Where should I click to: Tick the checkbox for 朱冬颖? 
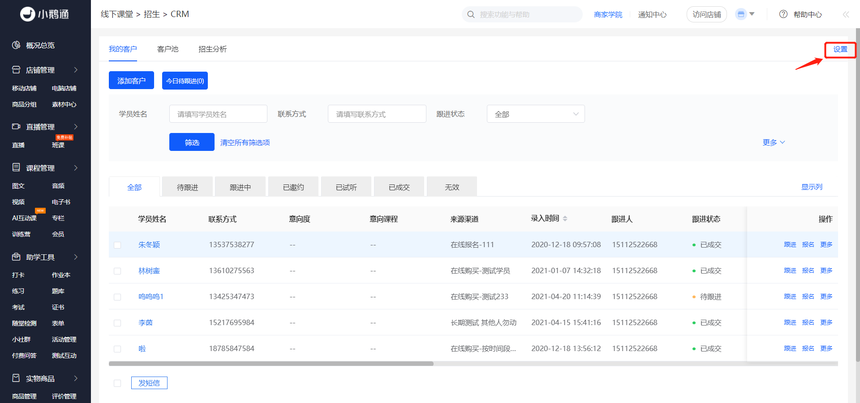pos(117,245)
